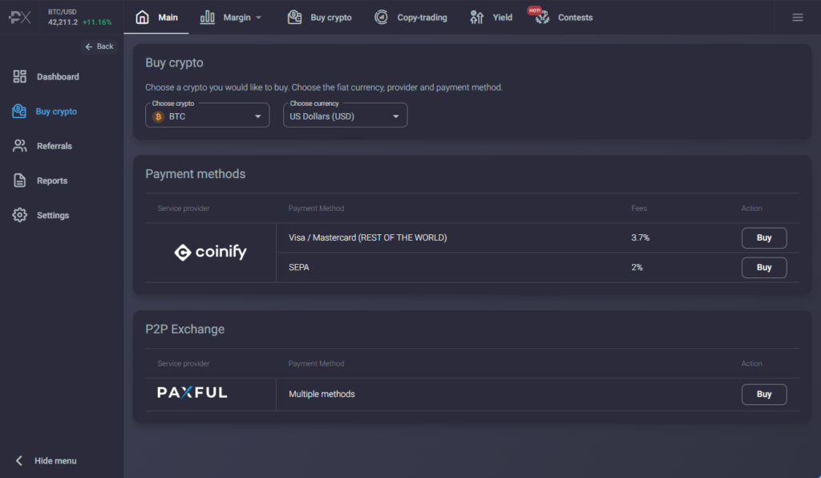Expand the Margin menu
This screenshot has width=821, height=478.
[231, 16]
